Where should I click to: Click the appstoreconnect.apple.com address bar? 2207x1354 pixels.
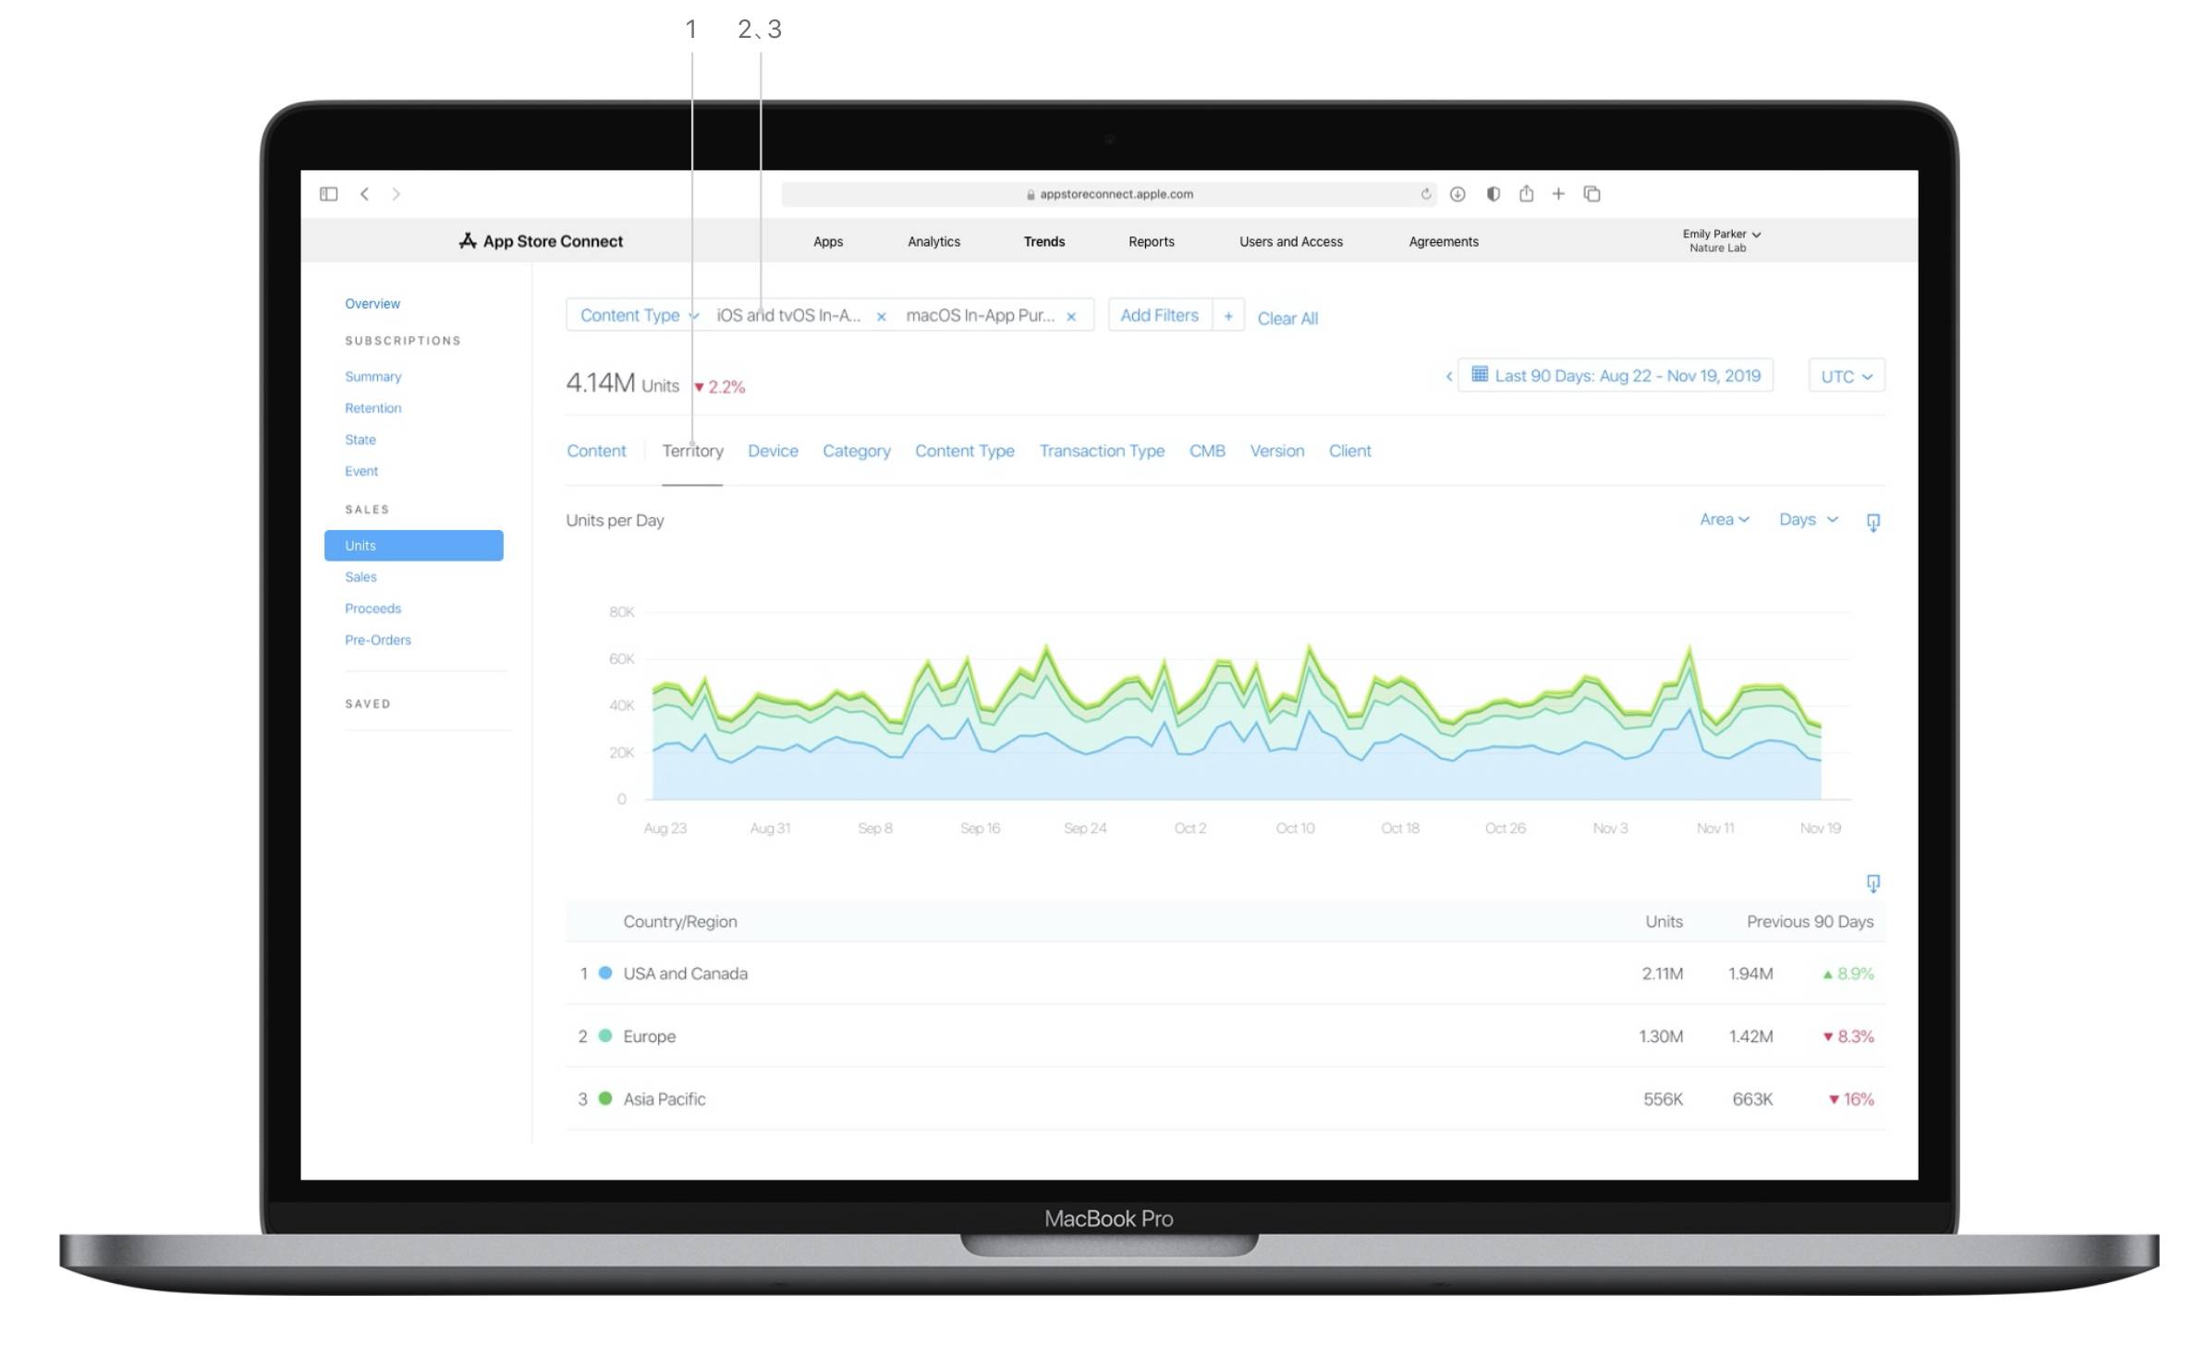coord(1109,194)
